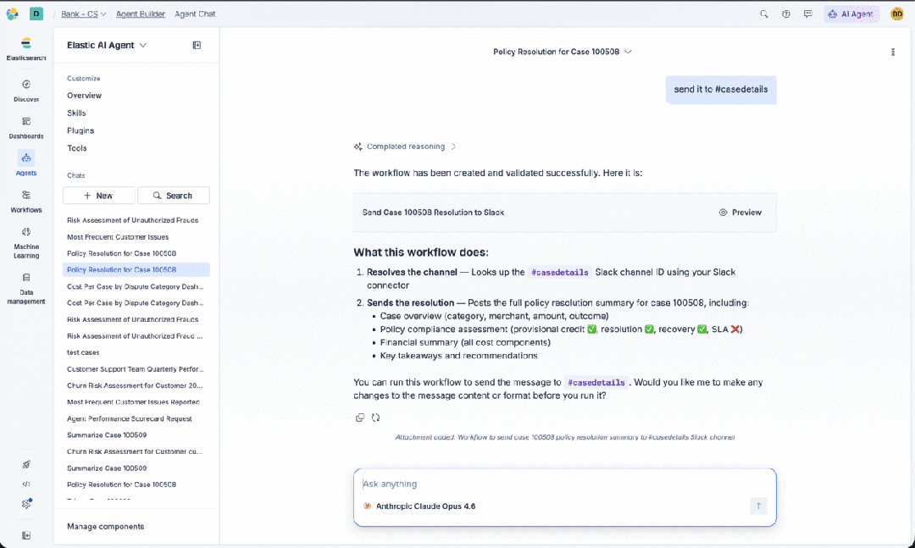
Task: Open the AI Agent button in the header
Action: point(851,14)
